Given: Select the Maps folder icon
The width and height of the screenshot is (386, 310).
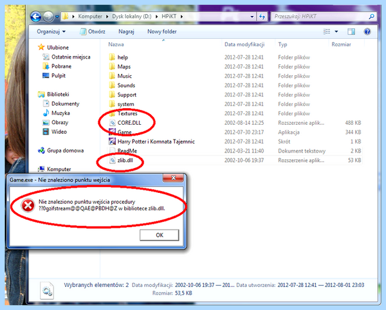Looking at the screenshot, I should point(112,66).
